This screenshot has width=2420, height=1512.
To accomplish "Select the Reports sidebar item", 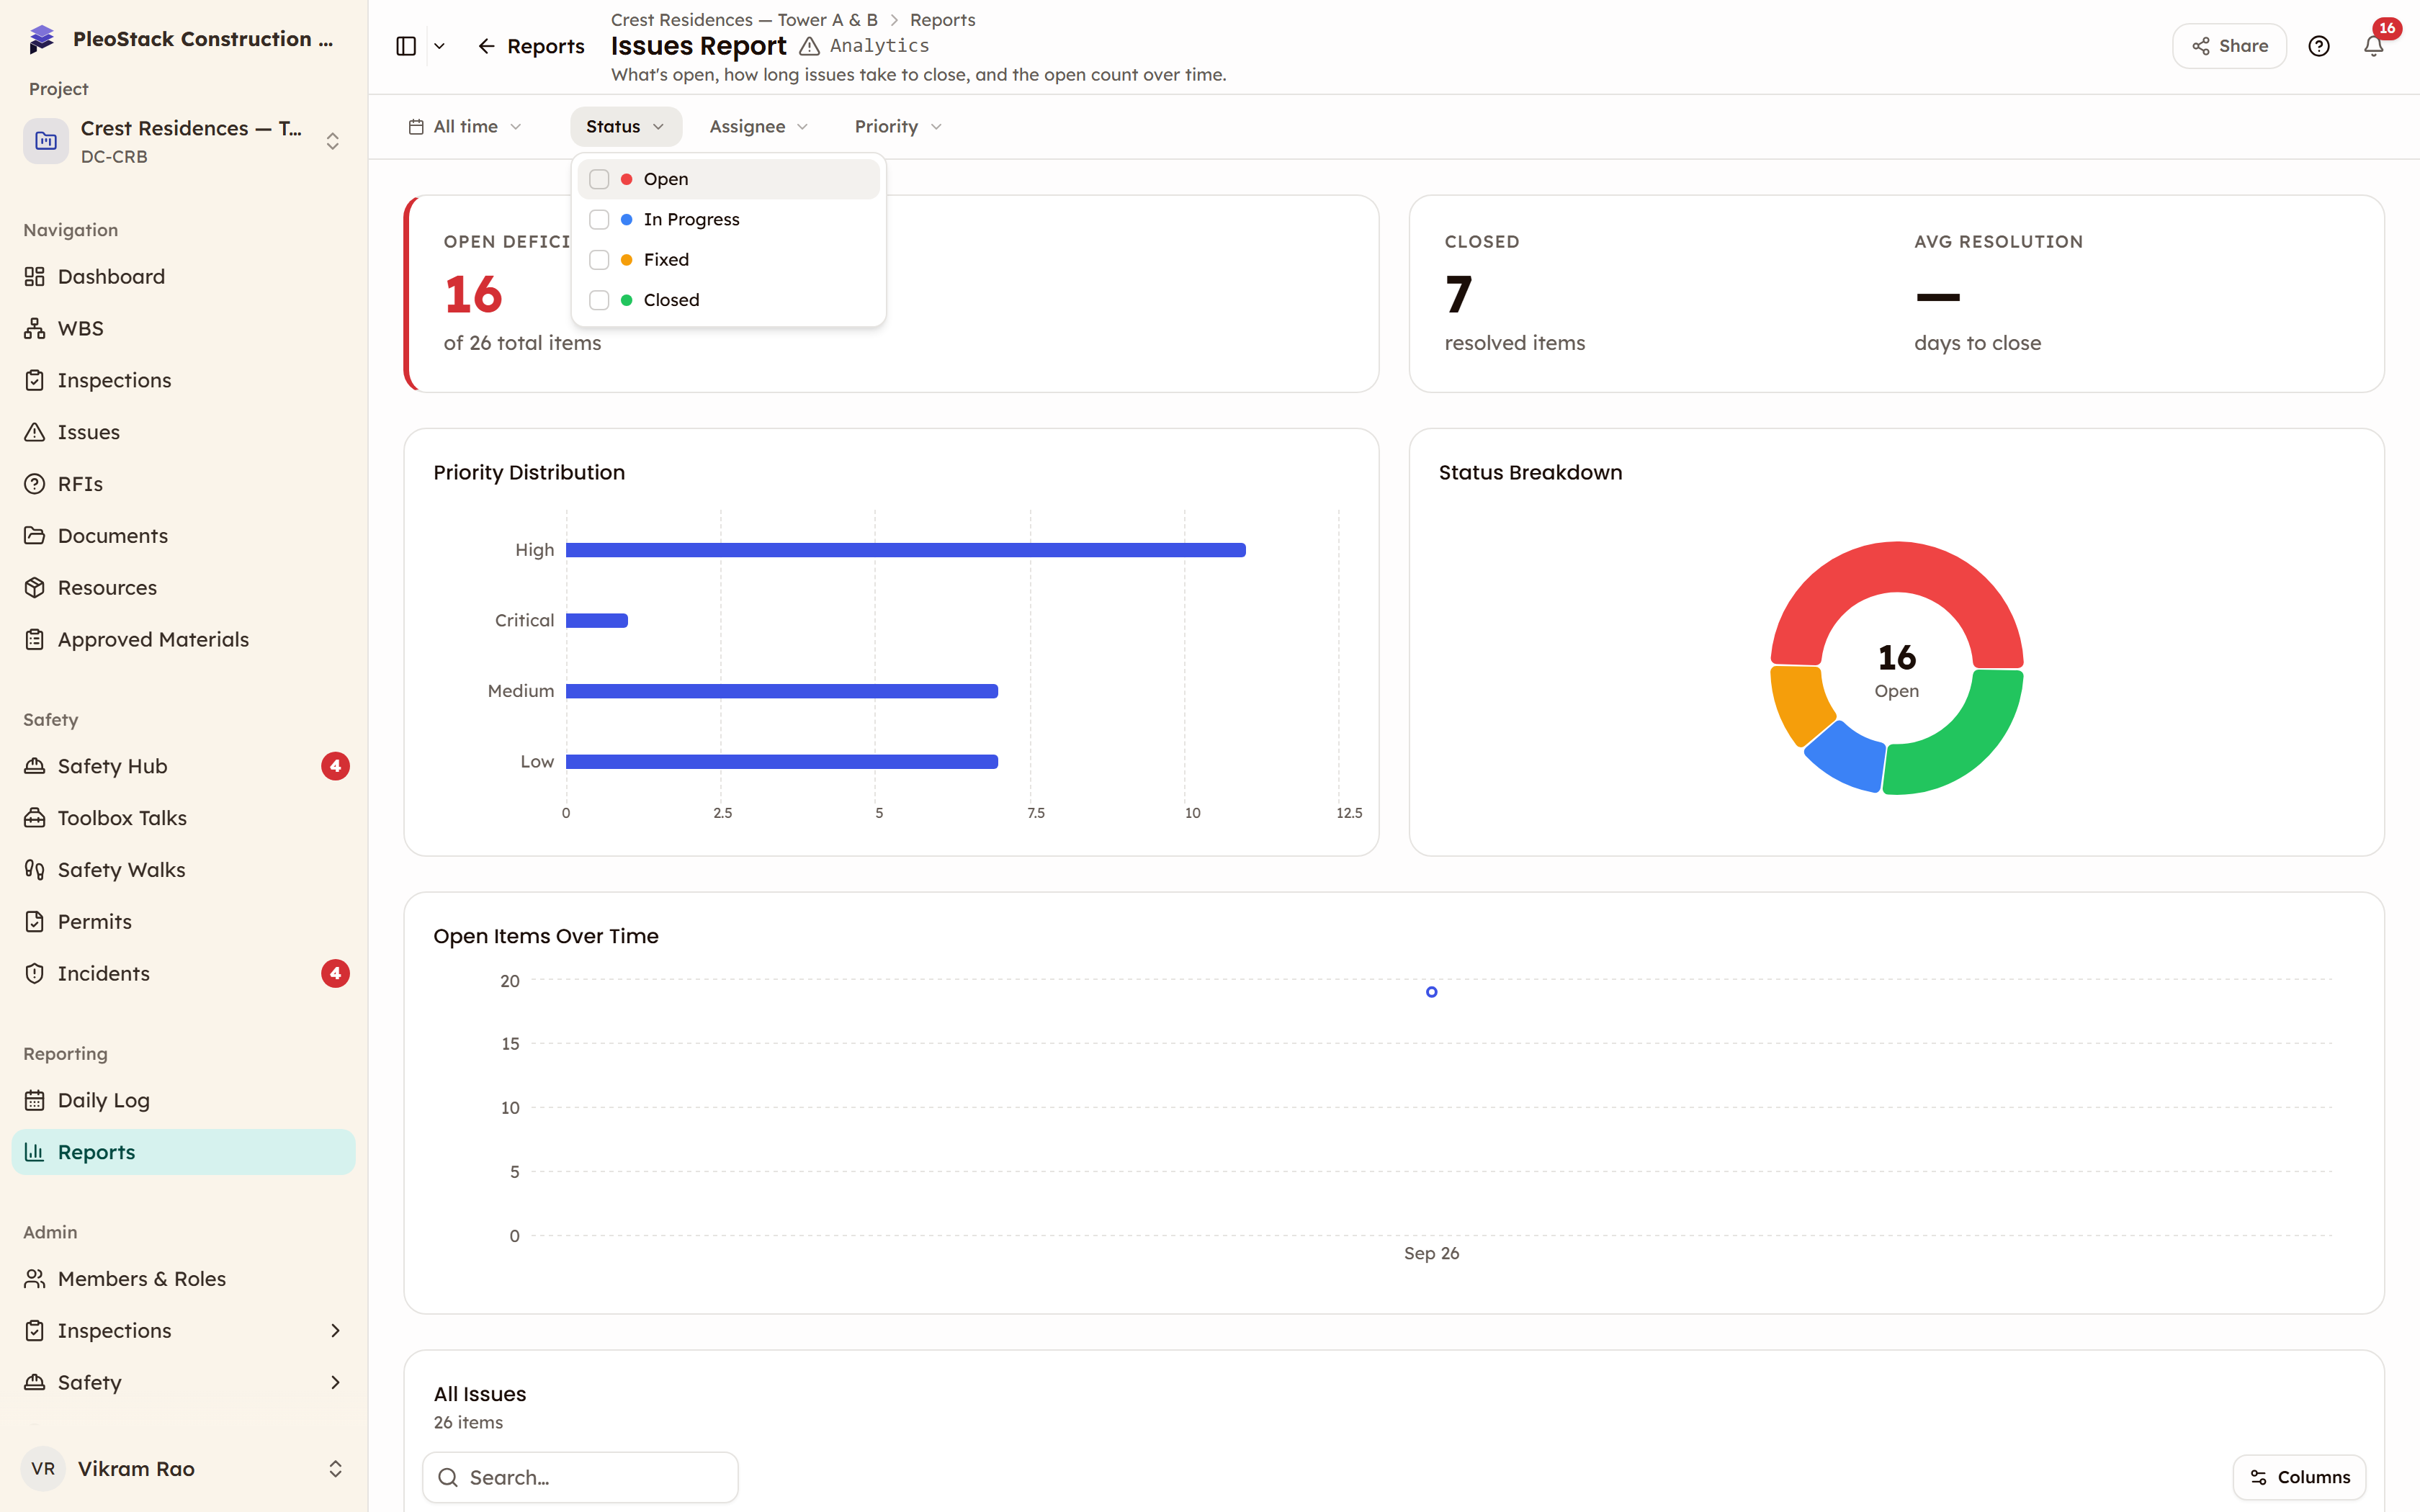I will pyautogui.click(x=184, y=1152).
